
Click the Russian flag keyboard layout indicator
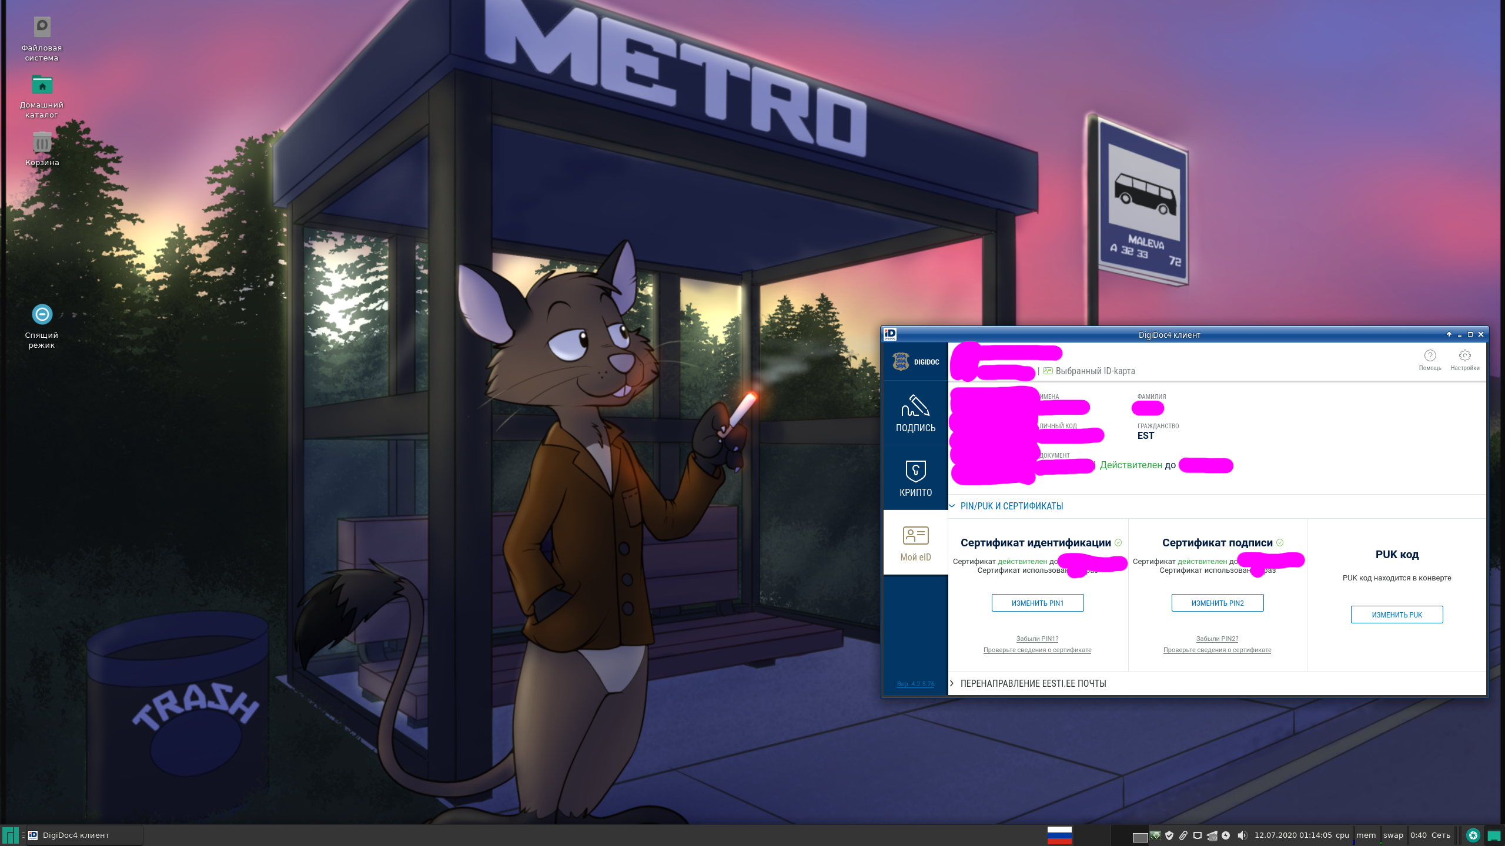tap(1059, 835)
